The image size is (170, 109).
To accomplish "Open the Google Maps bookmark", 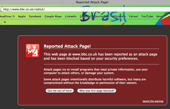I will click(x=53, y=16).
